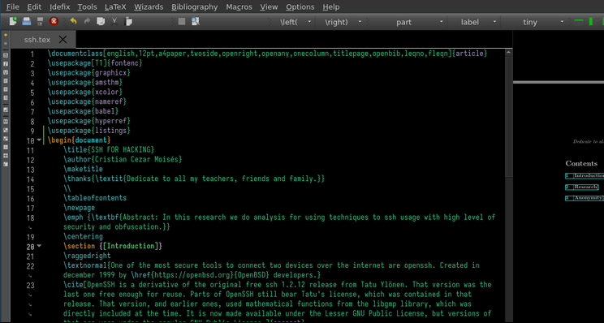Click line number 16 in the gutter

click(30, 199)
